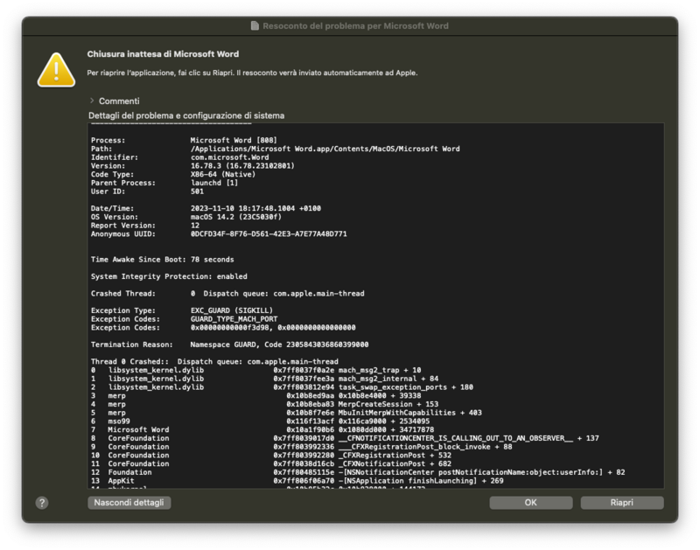This screenshot has height=550, width=700.
Task: Click the Path /Applications/Microsoft Word.app line
Action: tap(276, 149)
